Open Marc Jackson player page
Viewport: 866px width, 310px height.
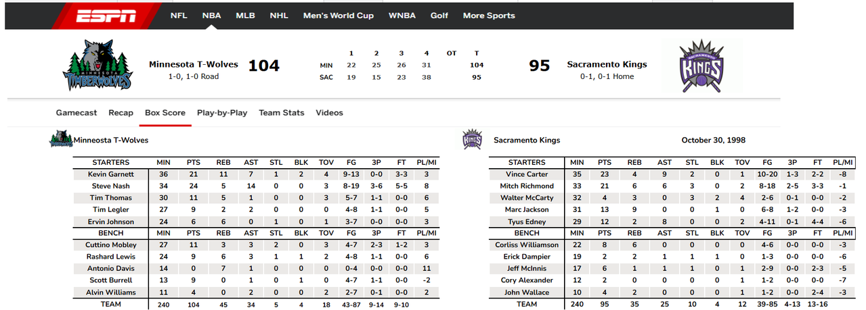click(x=527, y=209)
